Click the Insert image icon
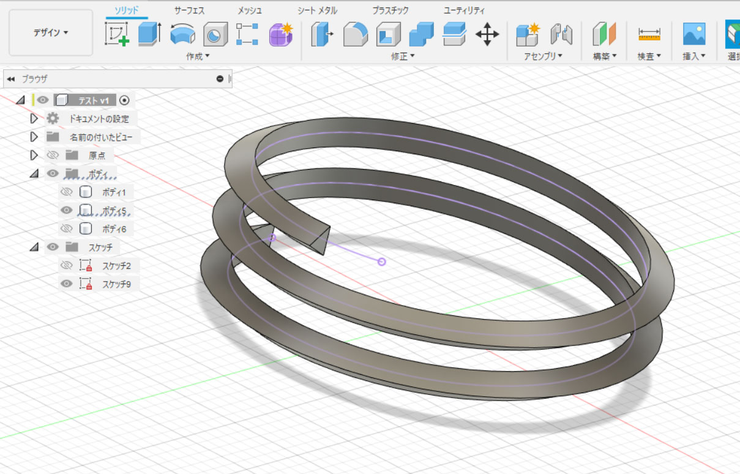Image resolution: width=740 pixels, height=474 pixels. tap(694, 34)
